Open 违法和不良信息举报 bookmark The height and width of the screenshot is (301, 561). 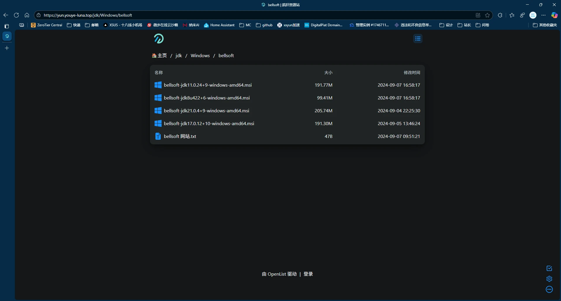[413, 25]
